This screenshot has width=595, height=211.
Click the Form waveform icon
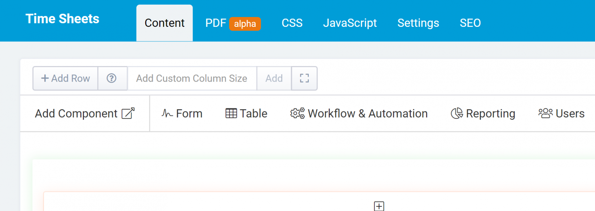tap(167, 113)
